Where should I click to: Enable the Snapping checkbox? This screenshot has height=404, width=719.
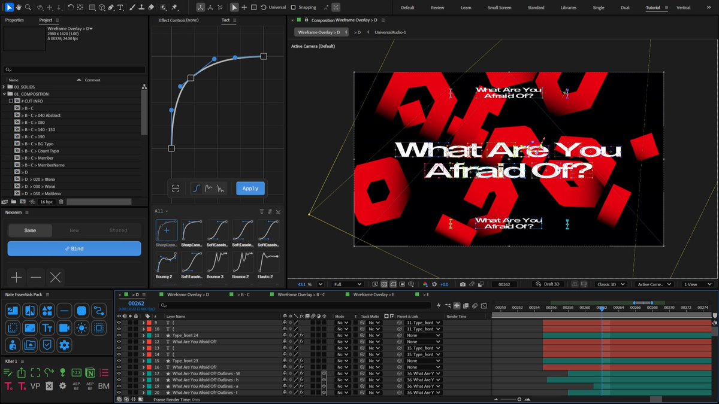pos(293,8)
